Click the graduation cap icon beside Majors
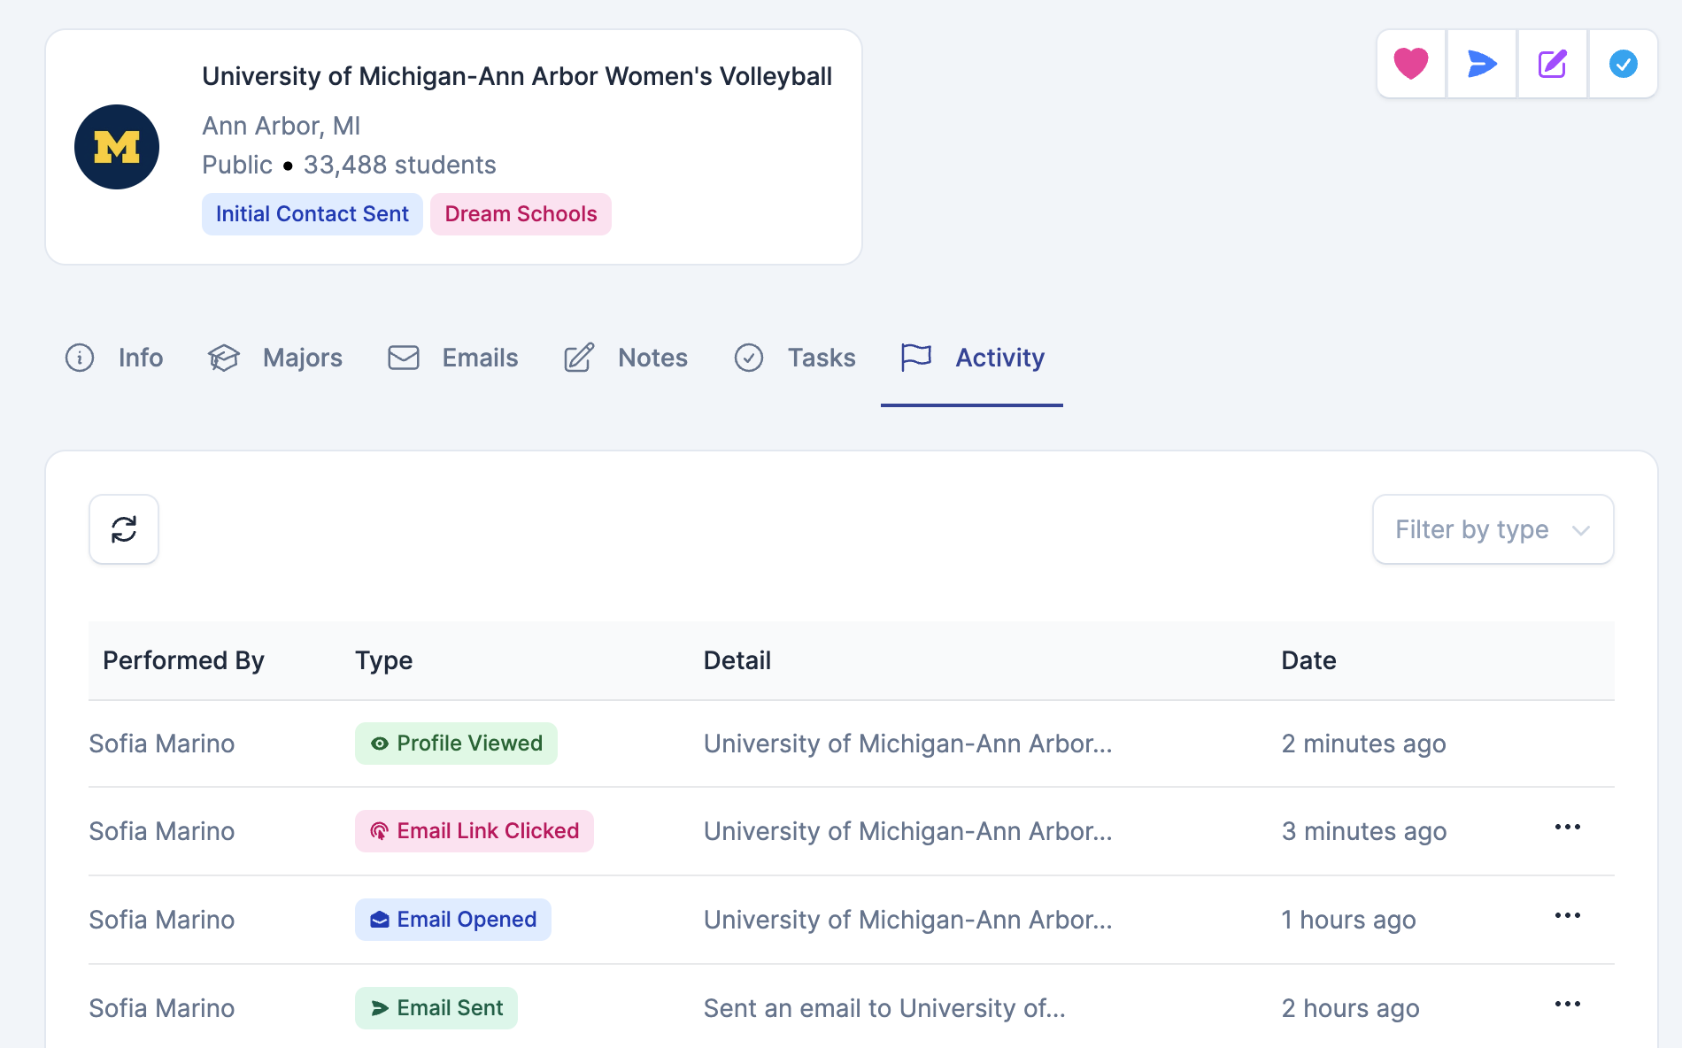Screen dimensions: 1682x1048 224,358
